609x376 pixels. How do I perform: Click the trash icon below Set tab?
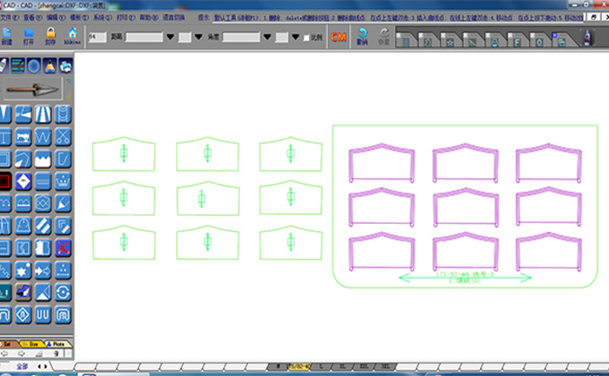[x=56, y=354]
